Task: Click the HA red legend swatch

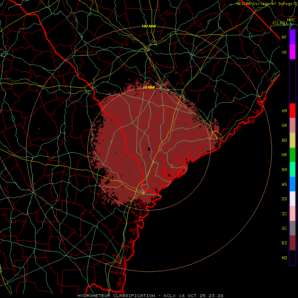Action: (x=292, y=111)
